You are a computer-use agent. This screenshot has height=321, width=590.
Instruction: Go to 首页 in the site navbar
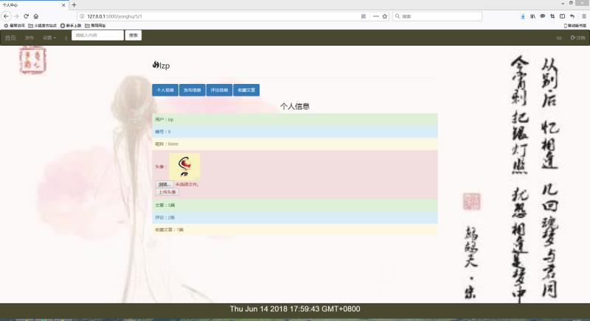[10, 38]
